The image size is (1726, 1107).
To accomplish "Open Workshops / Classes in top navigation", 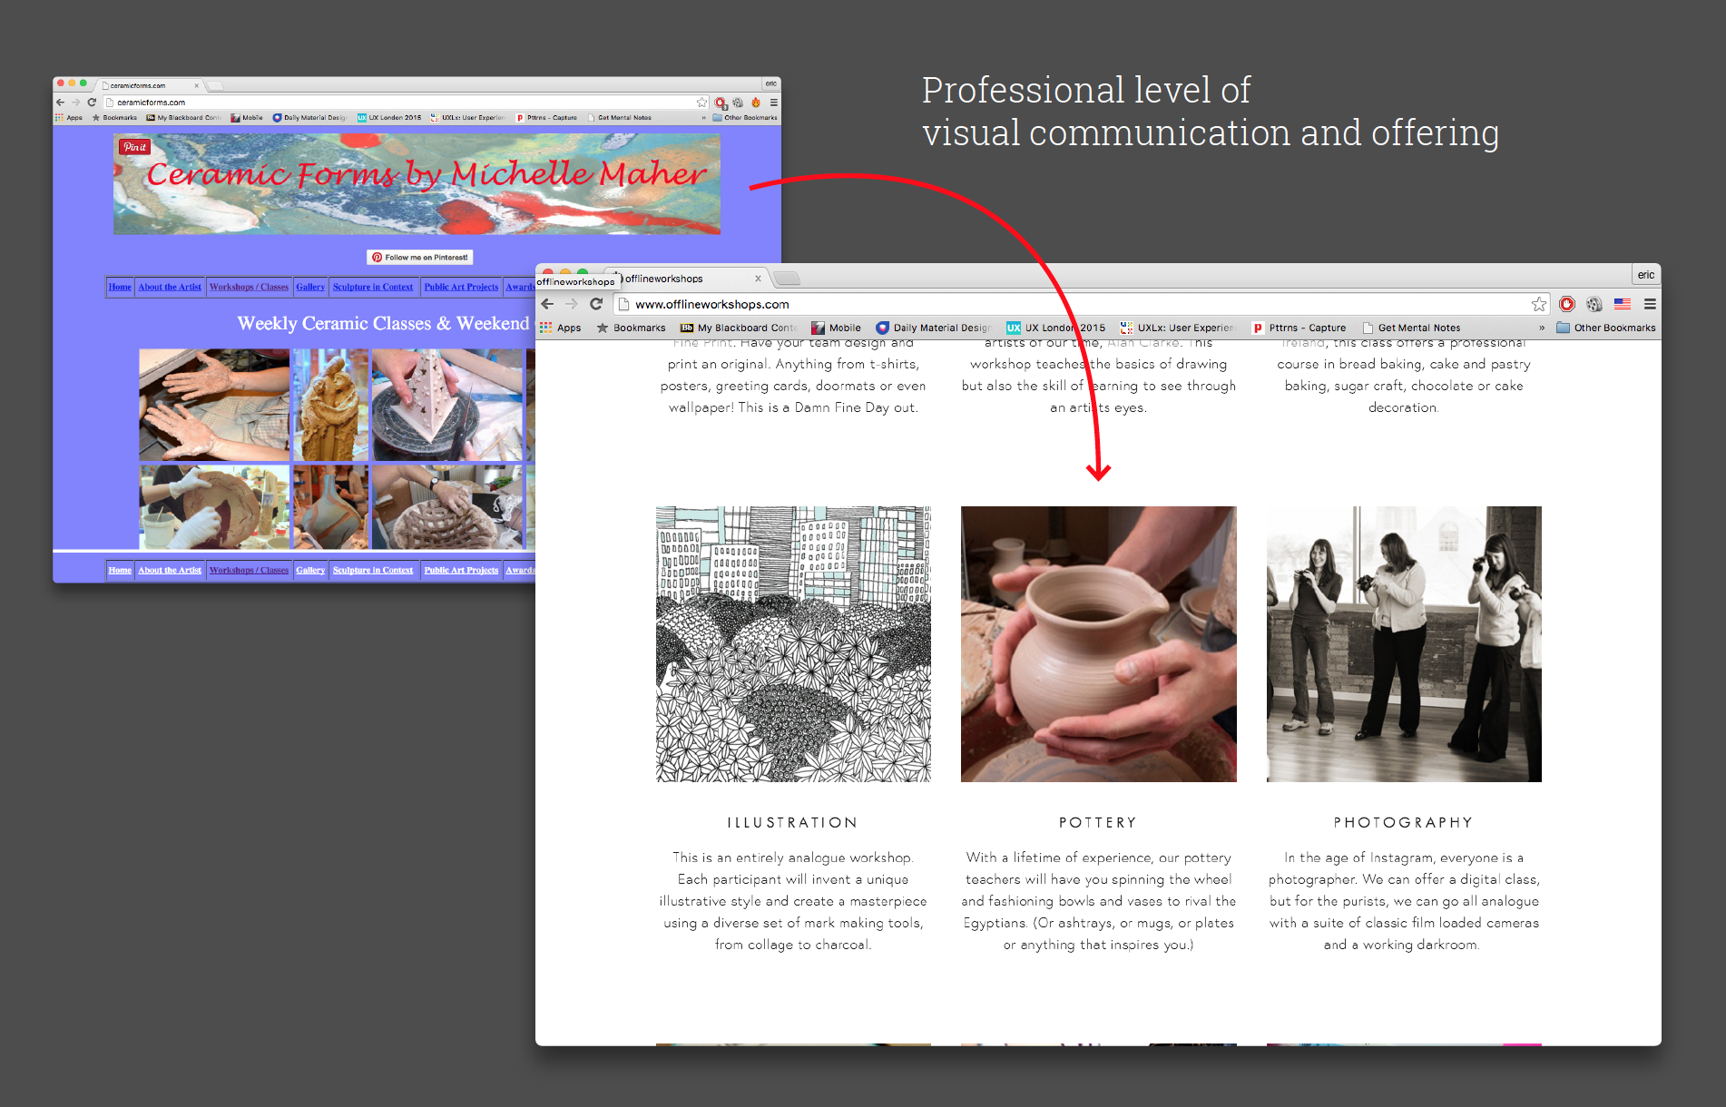I will coord(249,287).
